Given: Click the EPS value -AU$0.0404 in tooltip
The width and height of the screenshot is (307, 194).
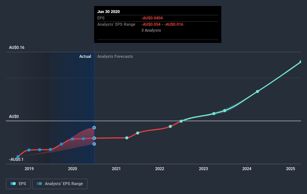Looking at the screenshot, I should [152, 18].
